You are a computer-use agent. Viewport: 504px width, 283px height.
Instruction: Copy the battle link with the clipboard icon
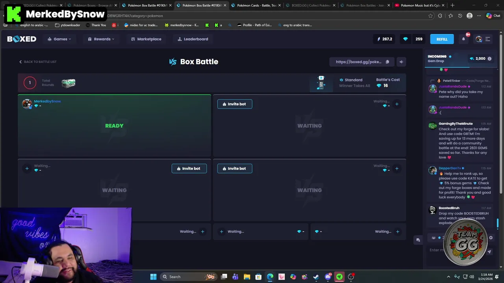pyautogui.click(x=387, y=62)
